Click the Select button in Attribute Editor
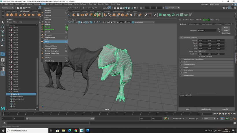 pos(187,109)
